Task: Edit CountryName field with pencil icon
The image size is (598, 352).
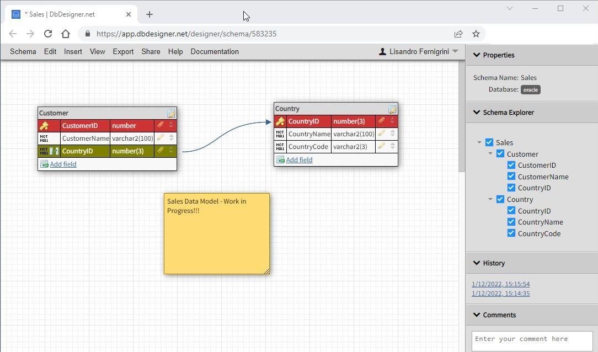Action: [381, 133]
